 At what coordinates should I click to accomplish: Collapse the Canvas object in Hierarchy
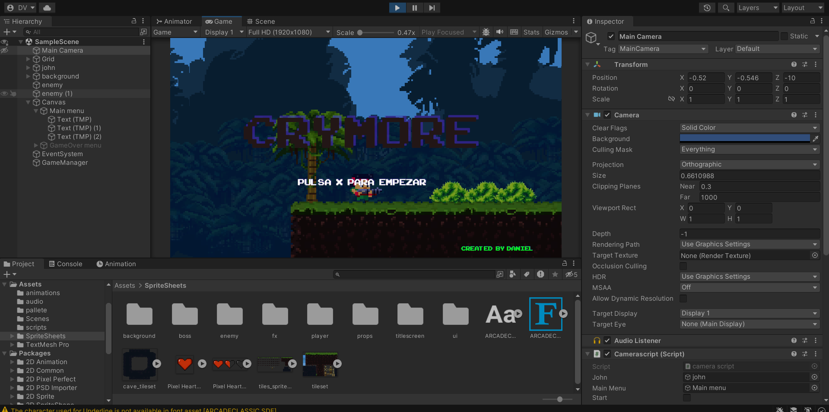tap(28, 102)
